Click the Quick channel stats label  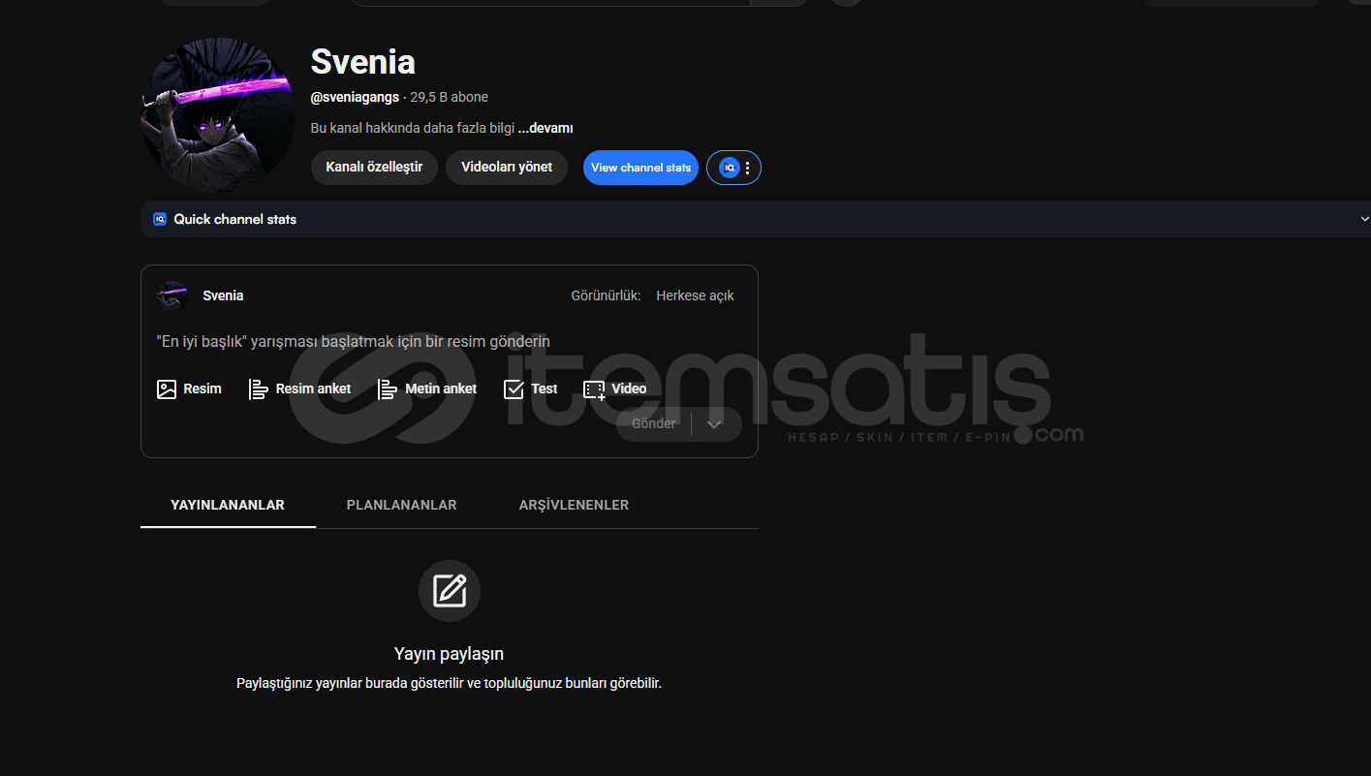click(235, 219)
